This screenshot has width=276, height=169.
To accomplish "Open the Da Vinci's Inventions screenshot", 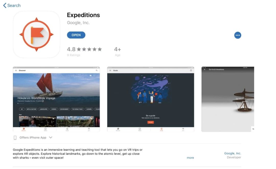I will coord(228,99).
